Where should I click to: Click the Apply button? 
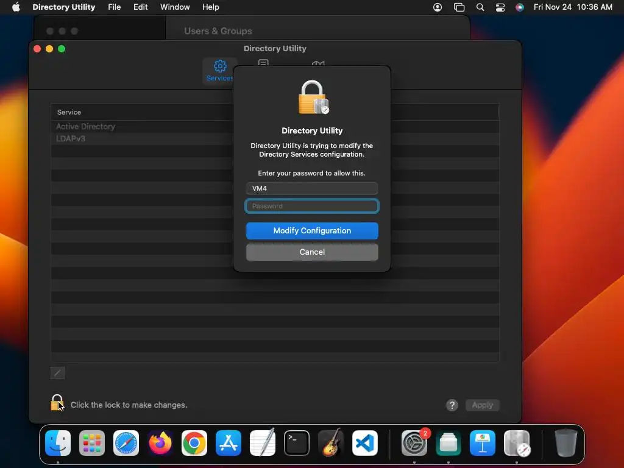point(483,405)
